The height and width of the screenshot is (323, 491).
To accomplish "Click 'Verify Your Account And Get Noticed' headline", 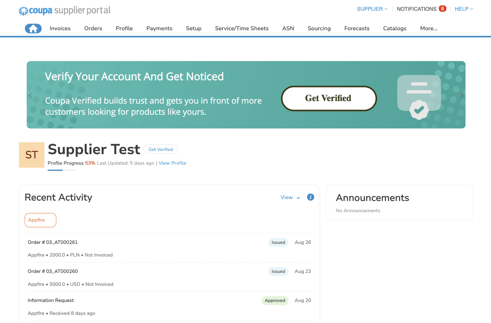I will 134,76.
